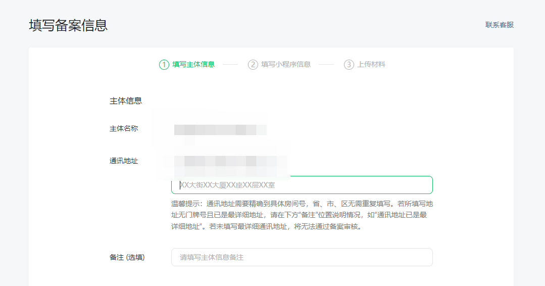Viewport: 545px width, 286px height.
Task: Switch to the 填写小程序信息 step
Action: 285,65
